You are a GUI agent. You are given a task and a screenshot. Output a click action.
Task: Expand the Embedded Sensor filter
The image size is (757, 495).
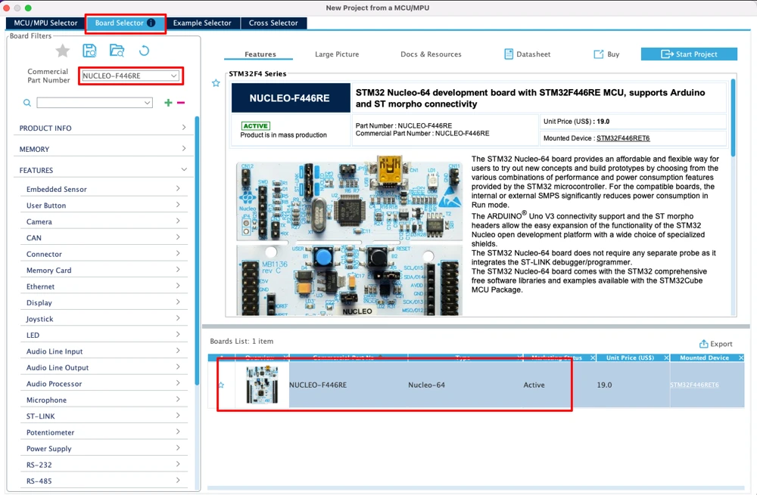tap(104, 189)
